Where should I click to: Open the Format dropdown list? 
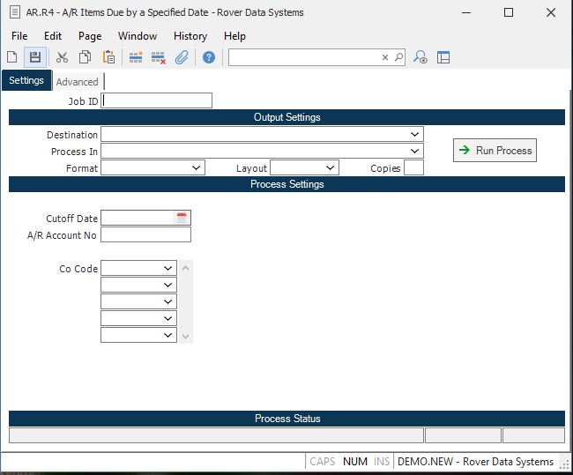pyautogui.click(x=196, y=167)
